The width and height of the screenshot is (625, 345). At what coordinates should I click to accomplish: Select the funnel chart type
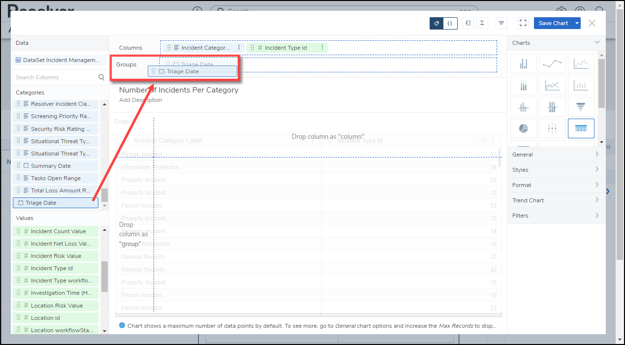click(581, 107)
